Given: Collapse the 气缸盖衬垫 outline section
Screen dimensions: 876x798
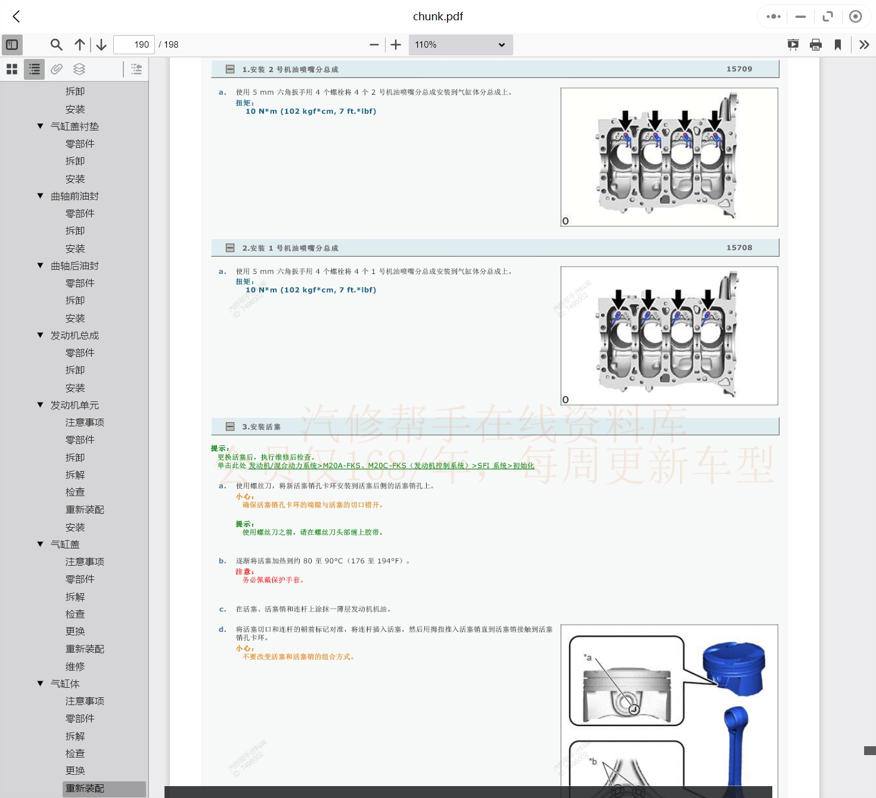Looking at the screenshot, I should [41, 126].
